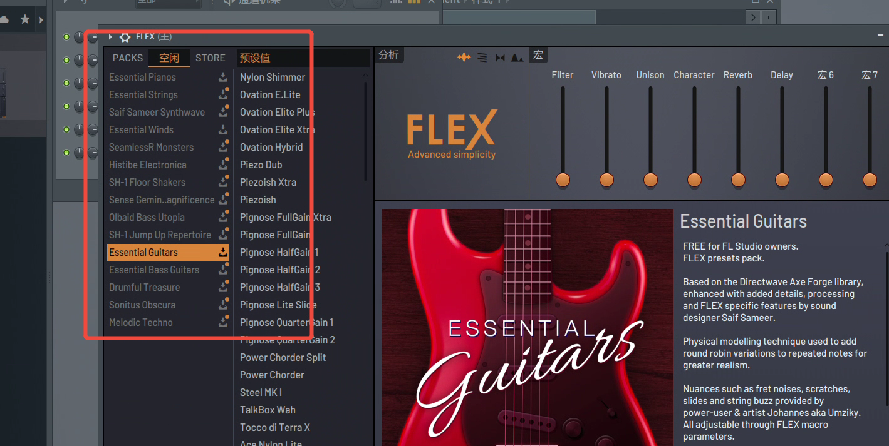Image resolution: width=889 pixels, height=446 pixels.
Task: Expand the arrow next to the star icon
Action: 41,19
